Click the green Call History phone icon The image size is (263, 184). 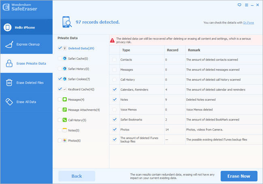pos(65,120)
